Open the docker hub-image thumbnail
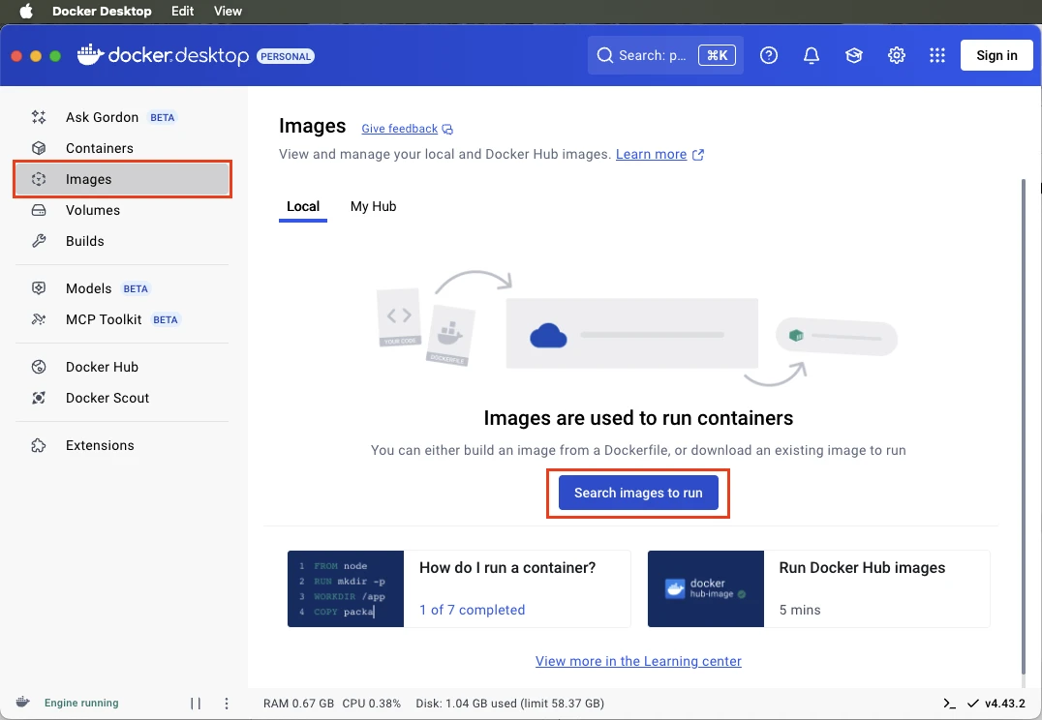 click(706, 588)
